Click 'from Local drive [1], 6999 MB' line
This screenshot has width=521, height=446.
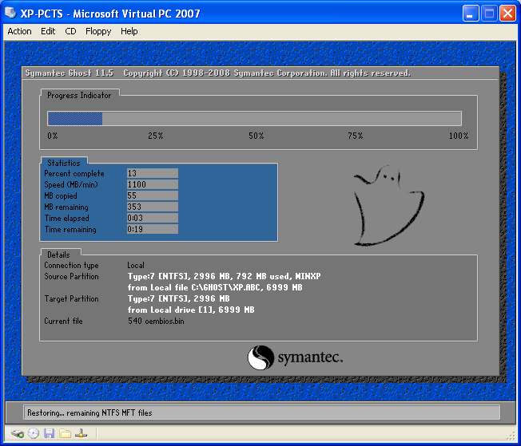[x=191, y=310]
